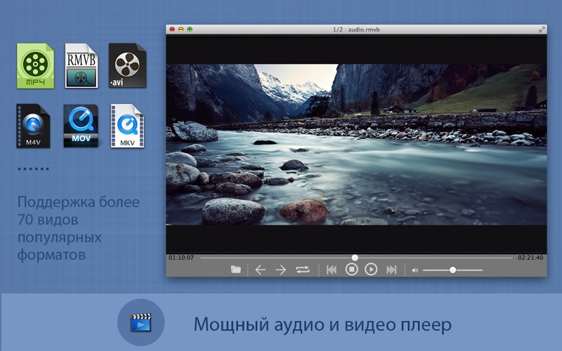Open a file with the folder icon
This screenshot has height=351, width=562.
[x=235, y=269]
